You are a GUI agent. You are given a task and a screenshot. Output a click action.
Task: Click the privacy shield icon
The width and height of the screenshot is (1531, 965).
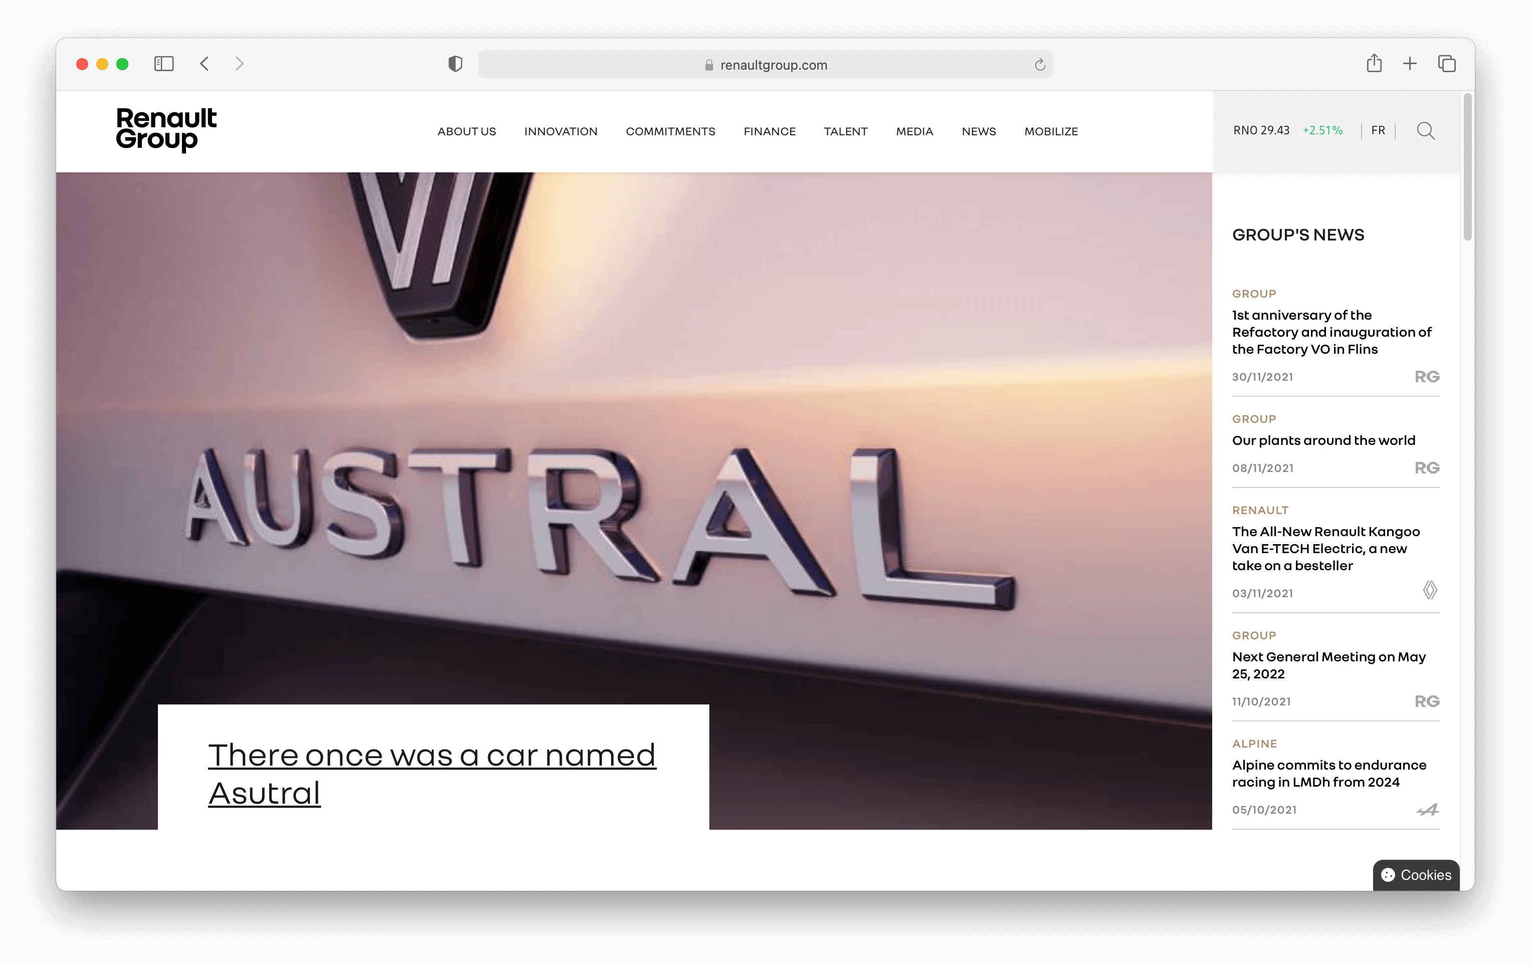click(455, 64)
